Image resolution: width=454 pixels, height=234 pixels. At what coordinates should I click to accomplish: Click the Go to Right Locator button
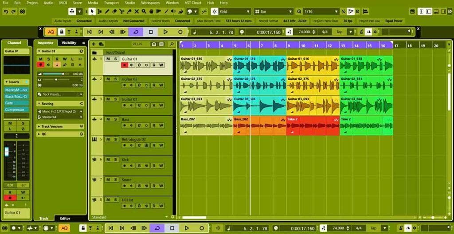(x=101, y=32)
